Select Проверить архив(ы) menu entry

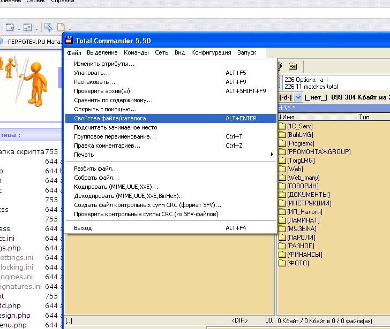point(171,91)
